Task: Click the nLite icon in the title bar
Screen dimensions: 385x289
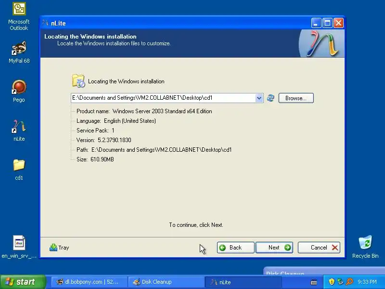Action: coord(45,23)
